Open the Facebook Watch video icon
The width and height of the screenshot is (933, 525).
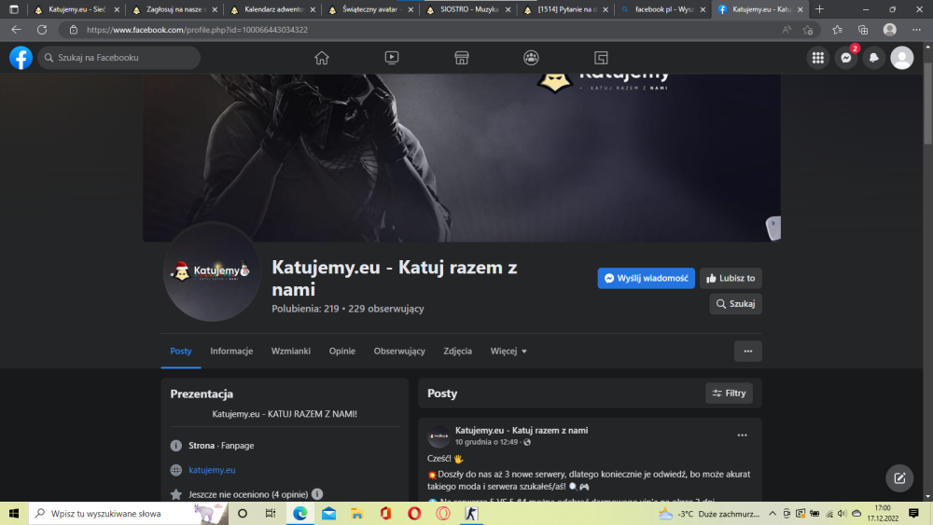tap(392, 58)
